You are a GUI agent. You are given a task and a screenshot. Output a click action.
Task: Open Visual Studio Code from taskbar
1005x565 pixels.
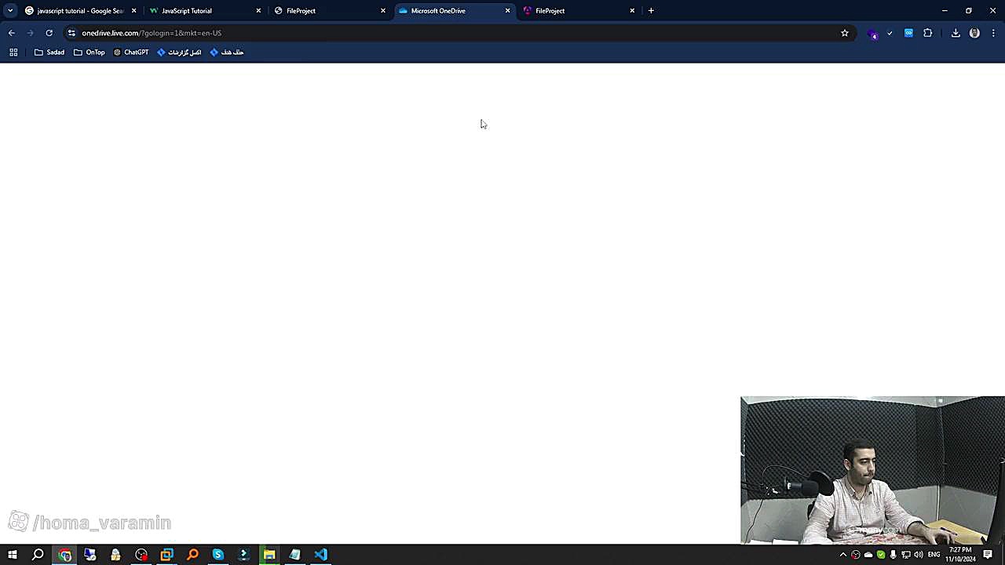point(320,555)
